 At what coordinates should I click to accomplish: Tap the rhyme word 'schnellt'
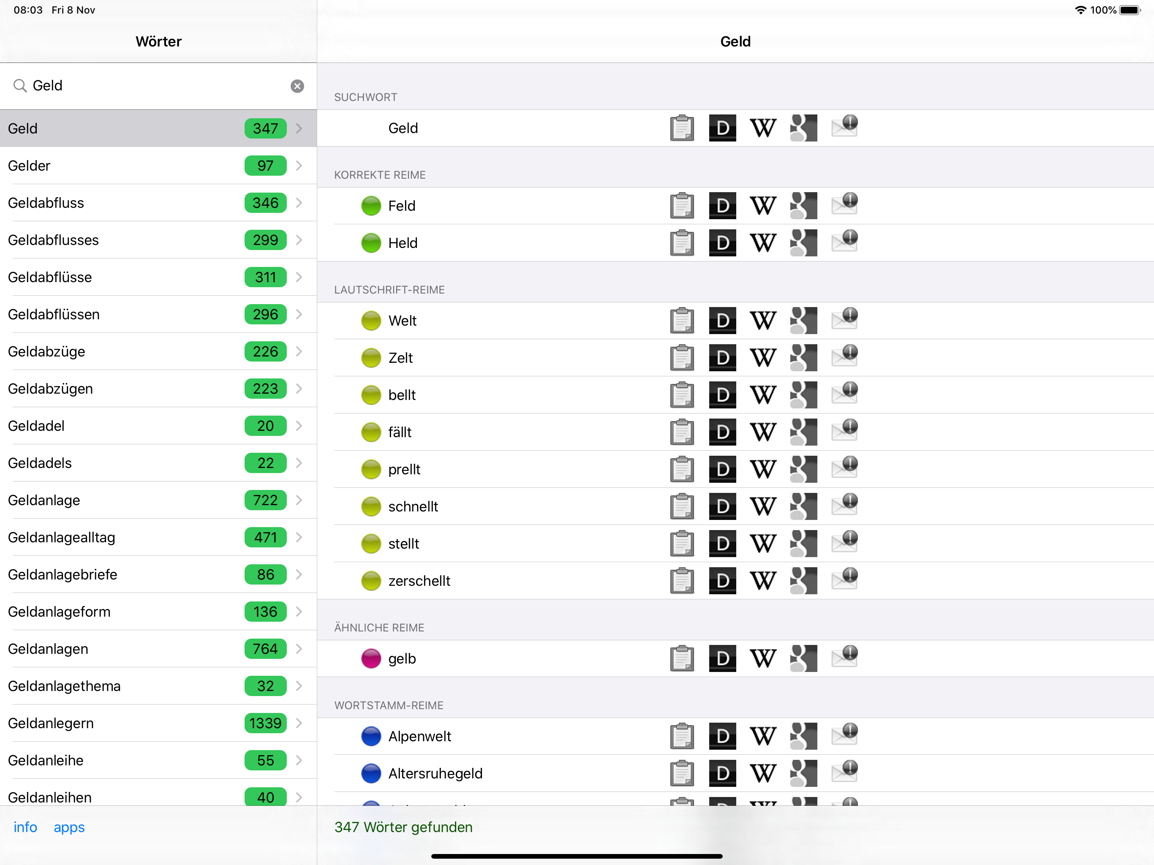[x=413, y=506]
